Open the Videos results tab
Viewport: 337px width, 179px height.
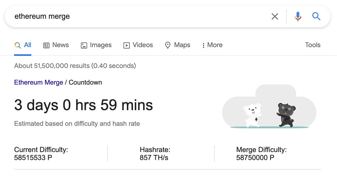[x=138, y=45]
